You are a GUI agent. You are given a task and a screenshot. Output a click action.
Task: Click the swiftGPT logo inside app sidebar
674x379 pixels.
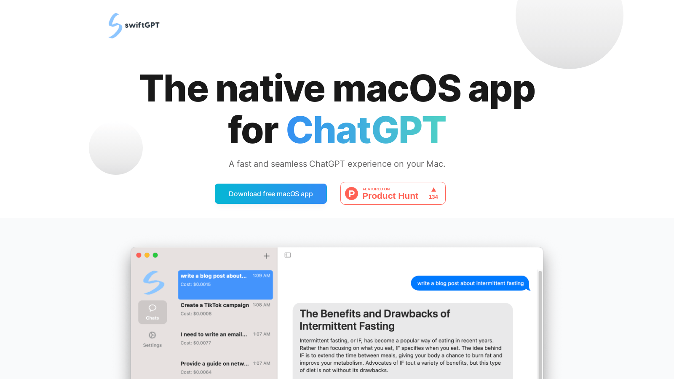pos(153,282)
